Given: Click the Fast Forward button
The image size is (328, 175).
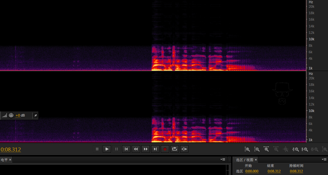Looking at the screenshot, I should (146, 149).
